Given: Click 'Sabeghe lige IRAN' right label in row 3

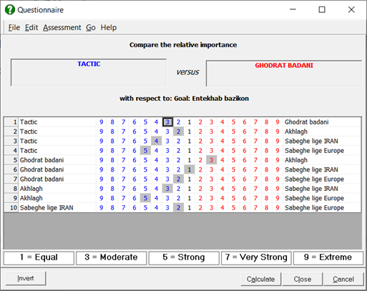Looking at the screenshot, I should [x=311, y=141].
